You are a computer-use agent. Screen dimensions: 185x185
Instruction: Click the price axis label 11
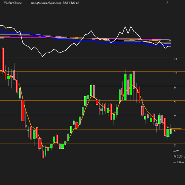pyautogui.click(x=176, y=59)
